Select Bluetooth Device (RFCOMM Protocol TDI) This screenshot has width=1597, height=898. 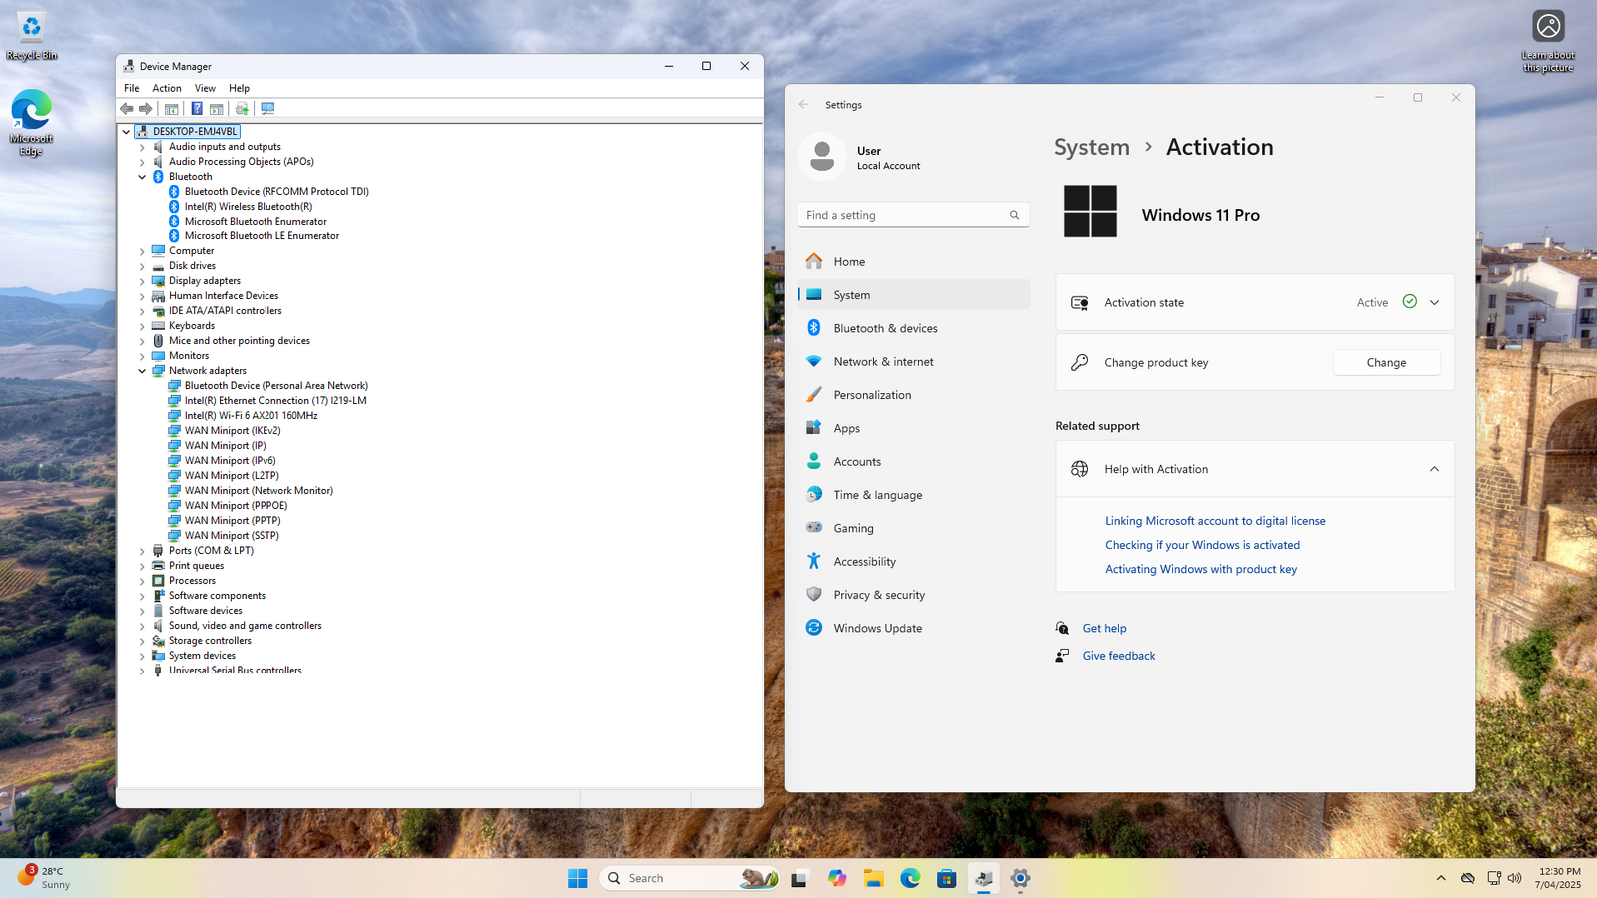tap(276, 192)
